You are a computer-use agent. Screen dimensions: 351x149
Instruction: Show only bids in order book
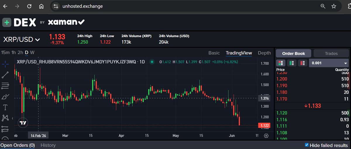[x=291, y=63]
